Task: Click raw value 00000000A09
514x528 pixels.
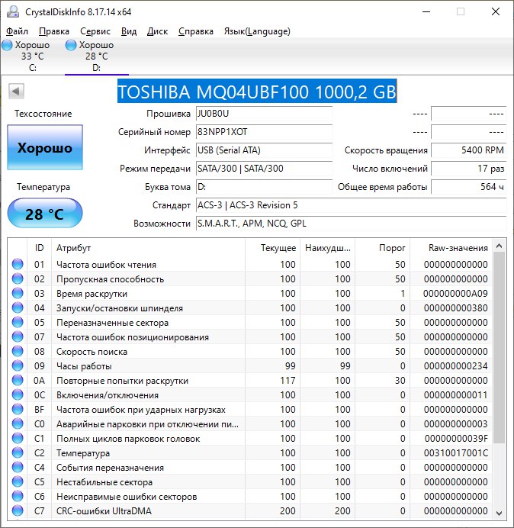Action: pos(455,293)
